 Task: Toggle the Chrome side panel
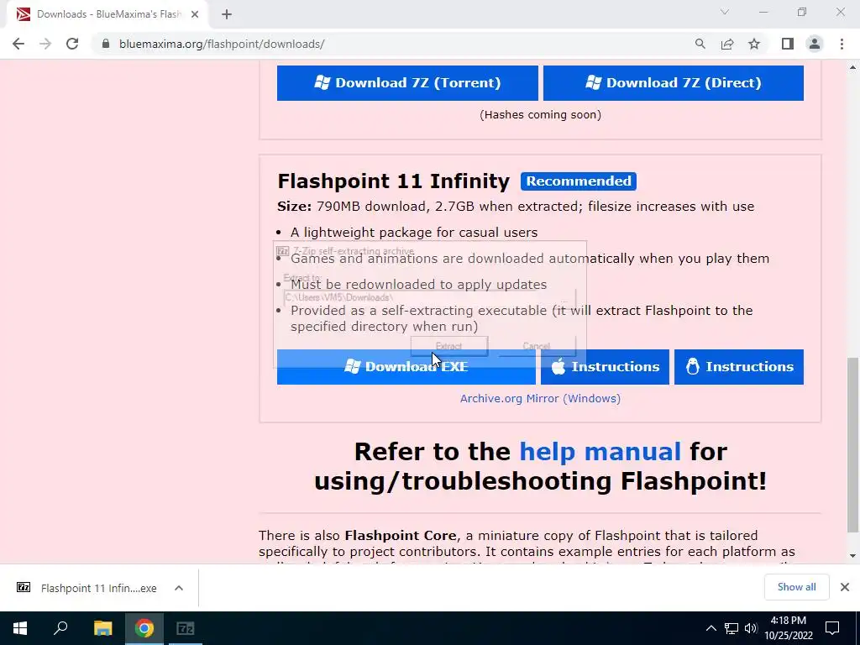tap(788, 44)
